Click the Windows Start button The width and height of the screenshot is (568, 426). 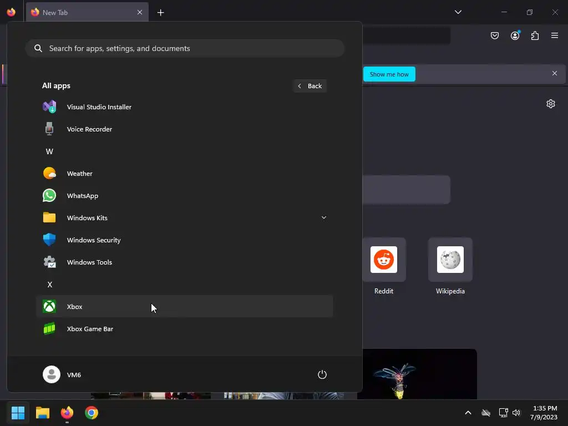(x=18, y=413)
